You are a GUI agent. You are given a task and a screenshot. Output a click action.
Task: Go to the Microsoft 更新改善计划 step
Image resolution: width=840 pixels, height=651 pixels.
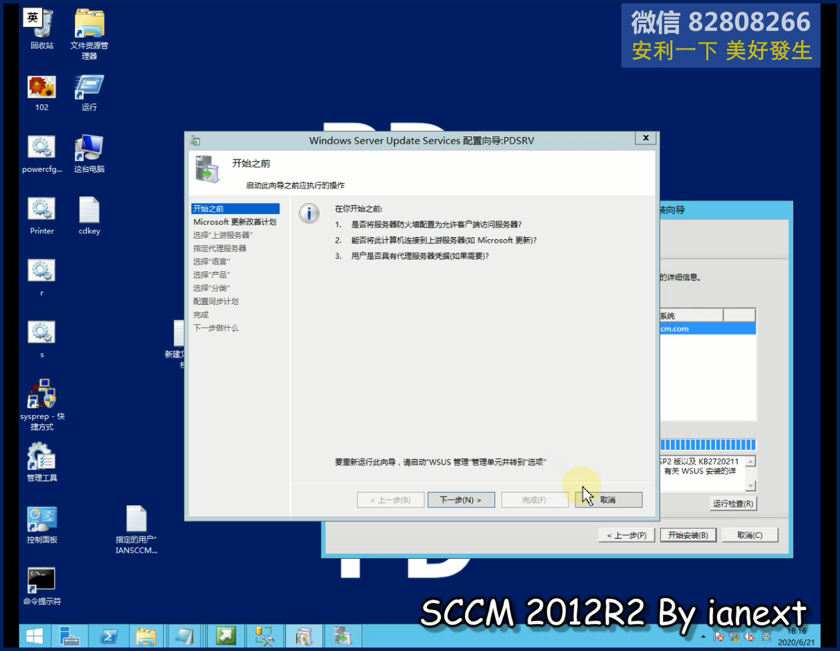point(235,222)
